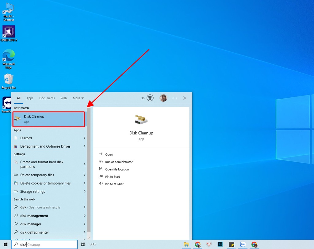Image resolution: width=314 pixels, height=249 pixels.
Task: Expand Storage settings arrow
Action: tap(85, 191)
